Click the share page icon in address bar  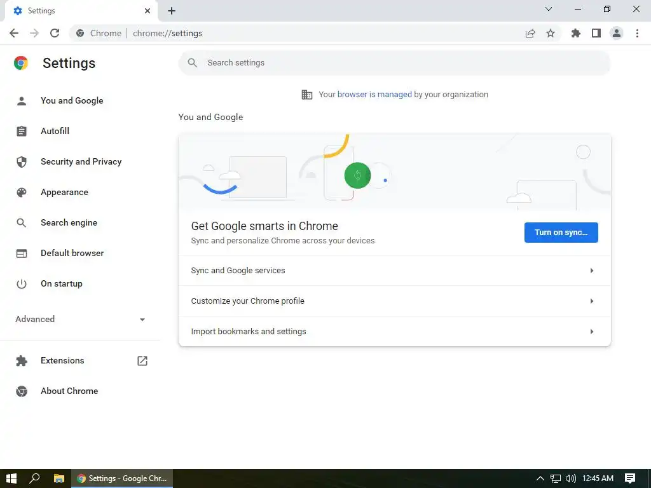(530, 33)
